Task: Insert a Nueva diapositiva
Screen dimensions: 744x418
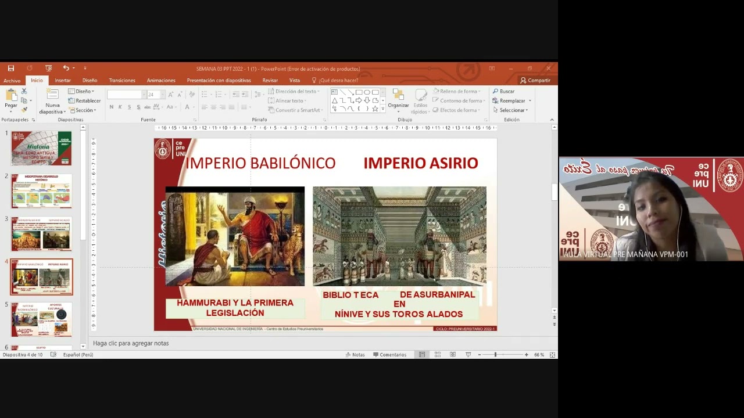Action: pos(53,102)
